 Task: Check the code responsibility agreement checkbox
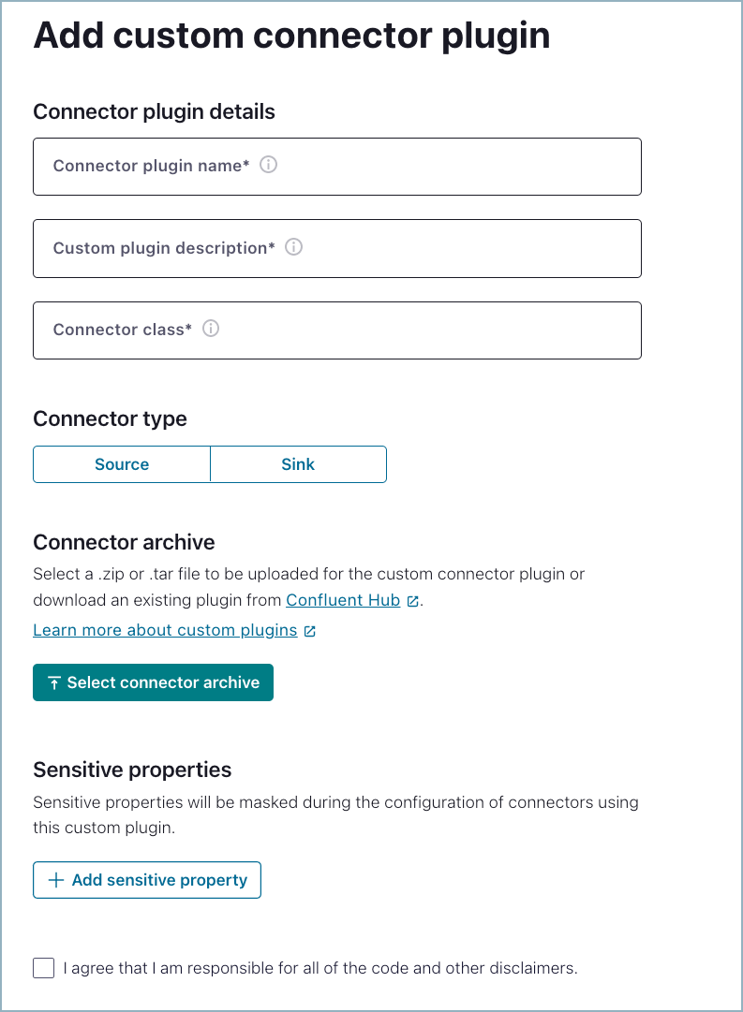(43, 968)
